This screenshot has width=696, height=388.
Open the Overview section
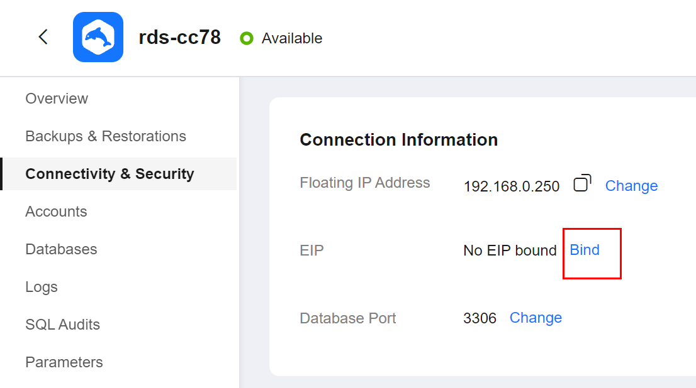tap(57, 99)
